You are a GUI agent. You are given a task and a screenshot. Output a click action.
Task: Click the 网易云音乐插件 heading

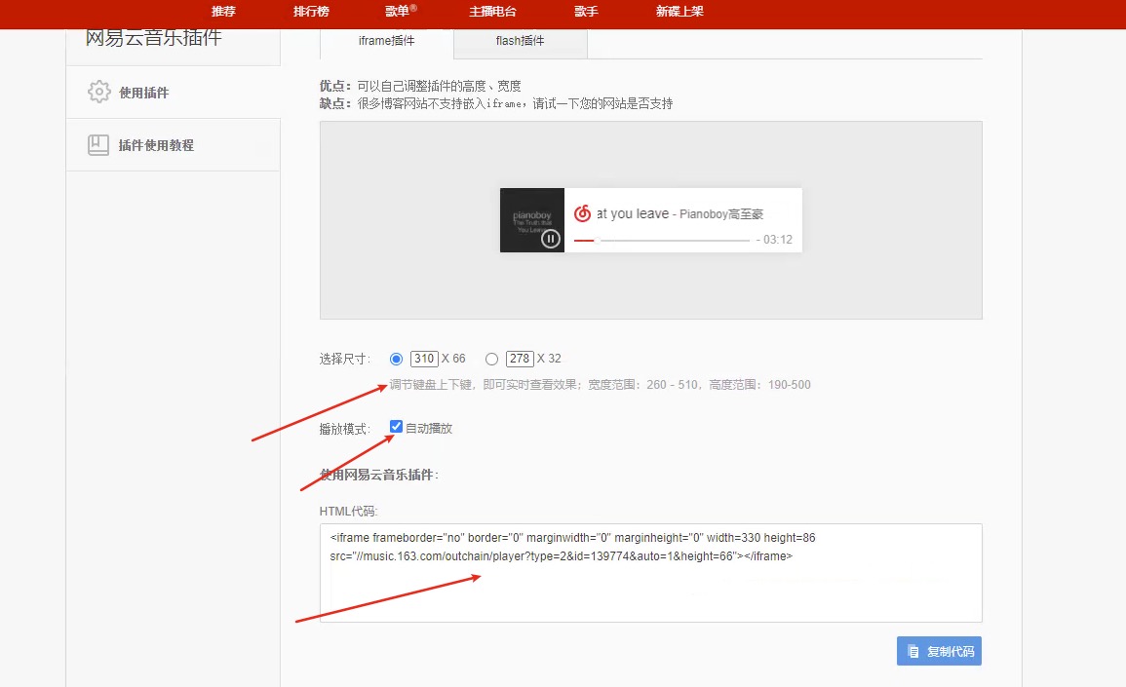[154, 37]
